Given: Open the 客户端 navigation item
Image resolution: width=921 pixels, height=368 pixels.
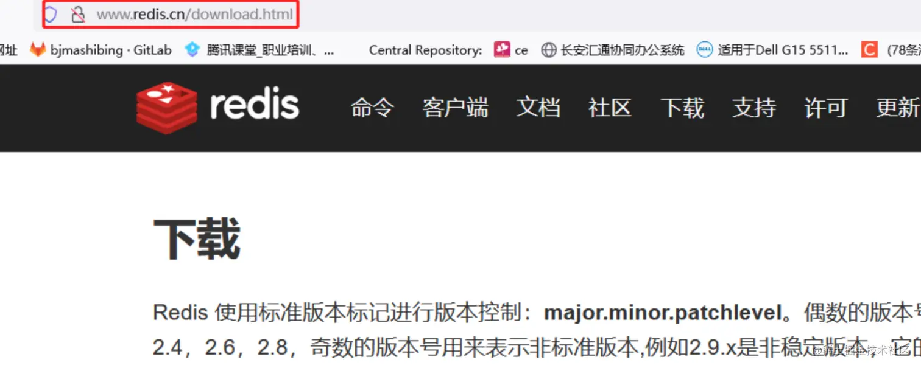Looking at the screenshot, I should click(456, 108).
